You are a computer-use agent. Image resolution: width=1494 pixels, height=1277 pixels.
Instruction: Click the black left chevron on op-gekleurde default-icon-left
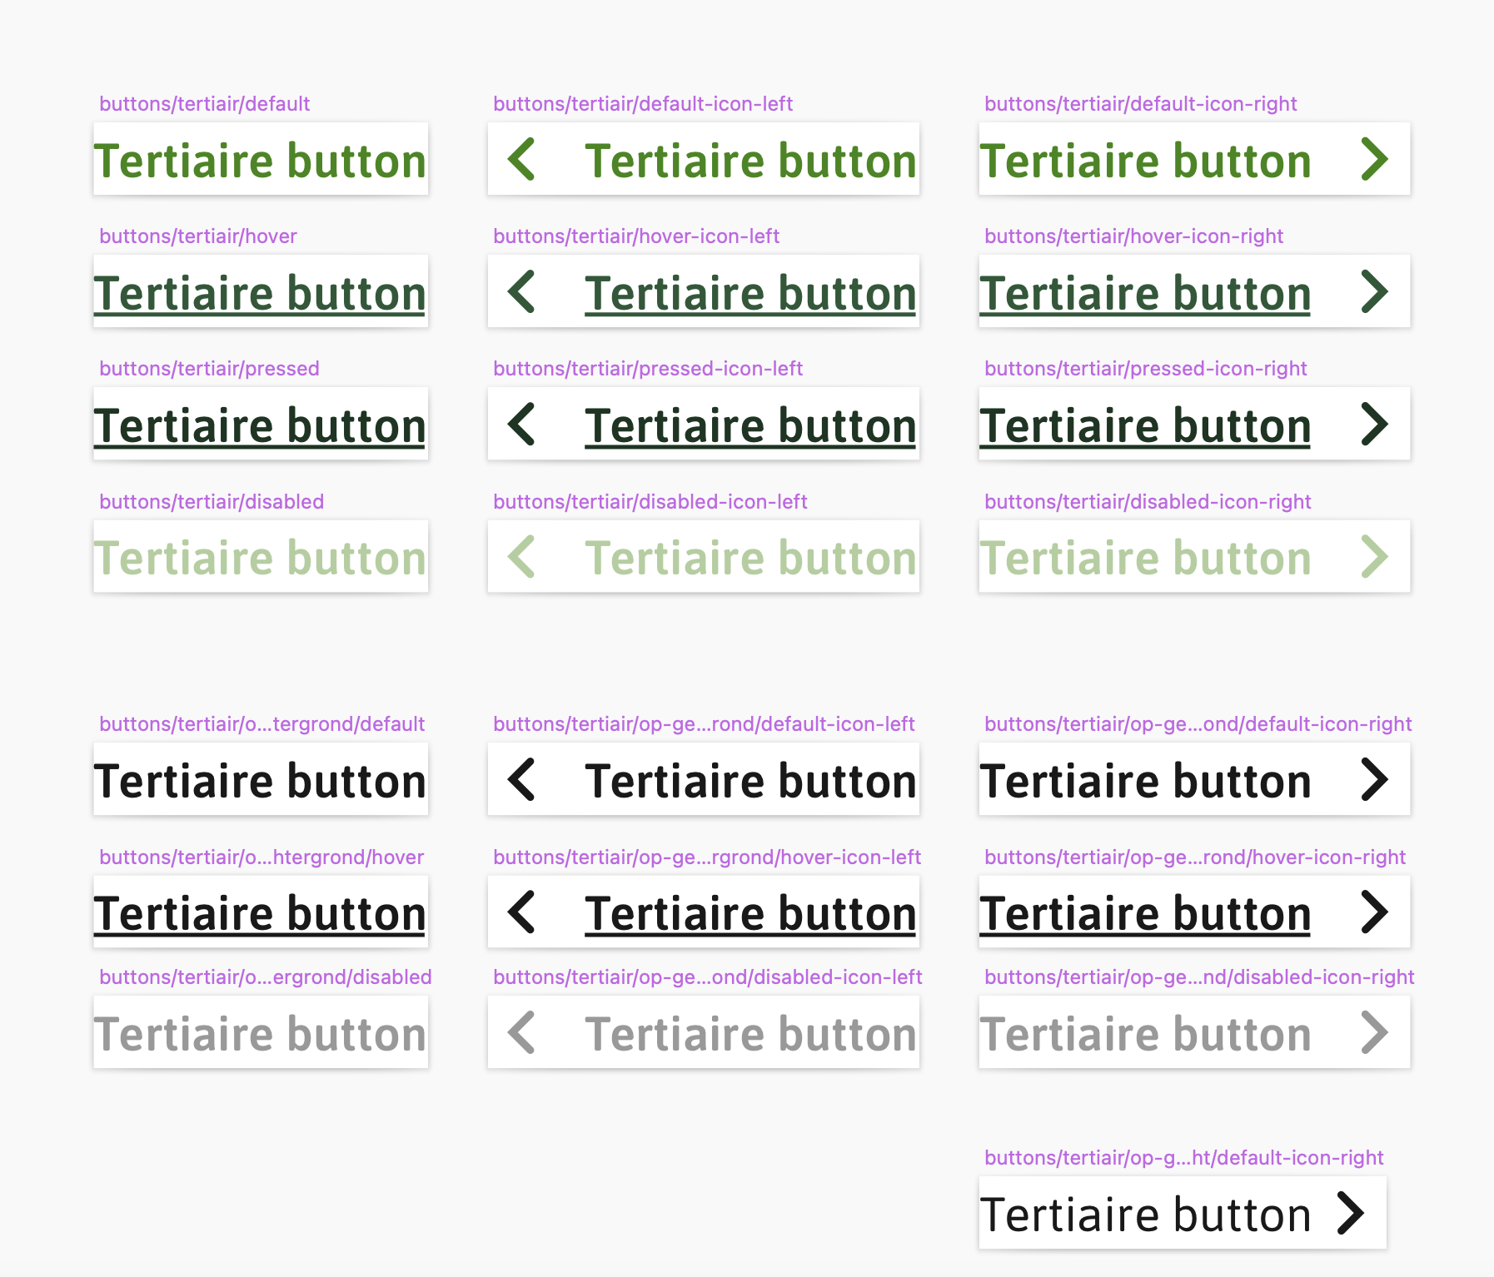(x=520, y=780)
